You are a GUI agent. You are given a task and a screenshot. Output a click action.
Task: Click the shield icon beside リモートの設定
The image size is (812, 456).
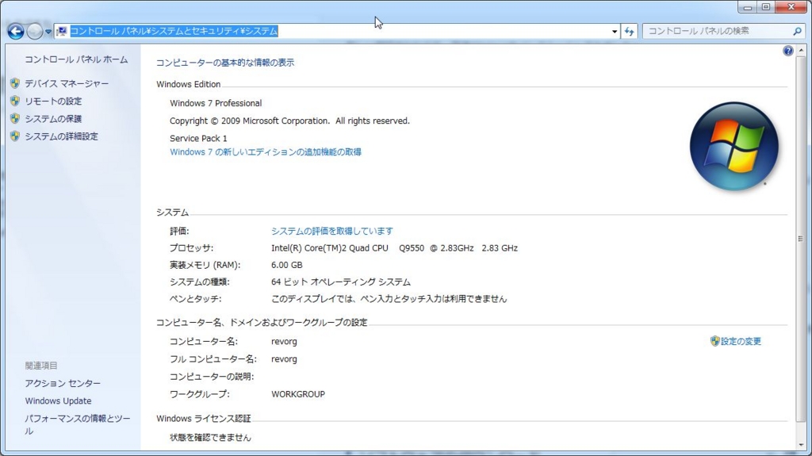tap(15, 101)
